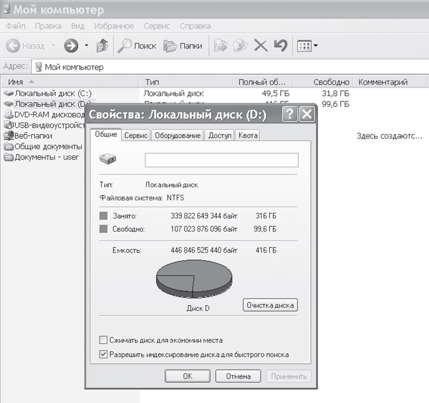Confirm the dialog with OK
This screenshot has height=403, width=429.
[x=187, y=376]
